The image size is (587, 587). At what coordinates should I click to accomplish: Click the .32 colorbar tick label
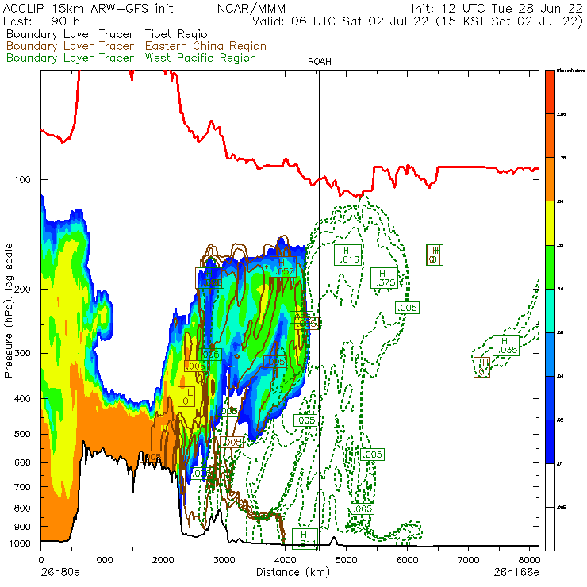click(x=560, y=245)
